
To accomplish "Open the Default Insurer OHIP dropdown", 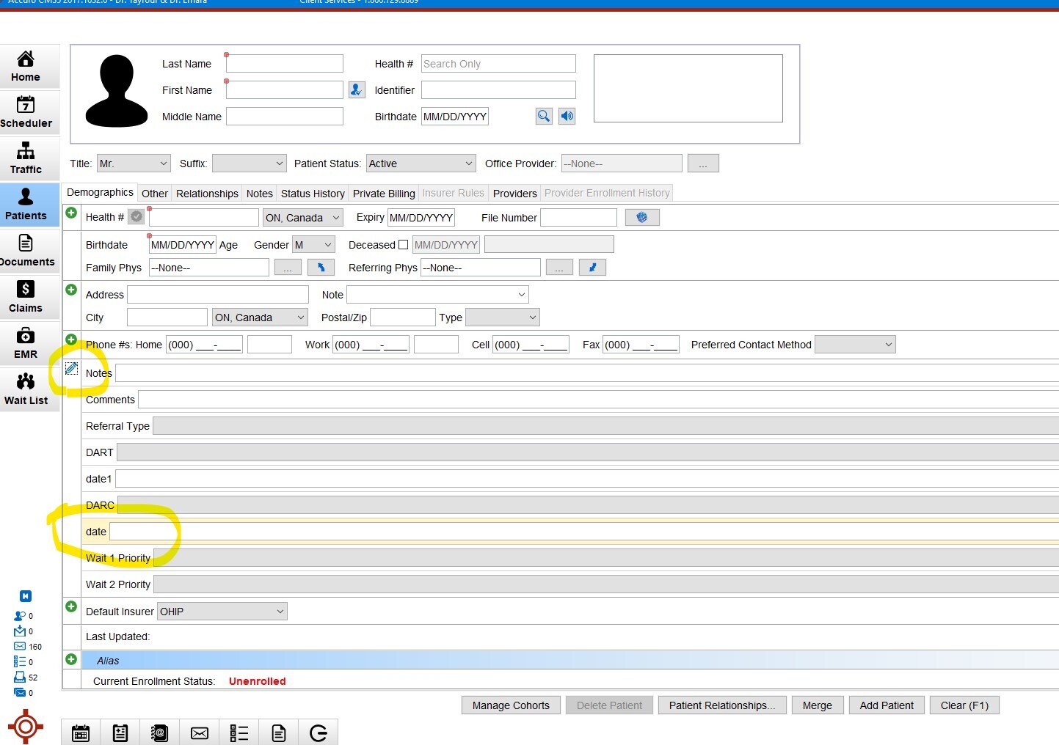I will (222, 612).
